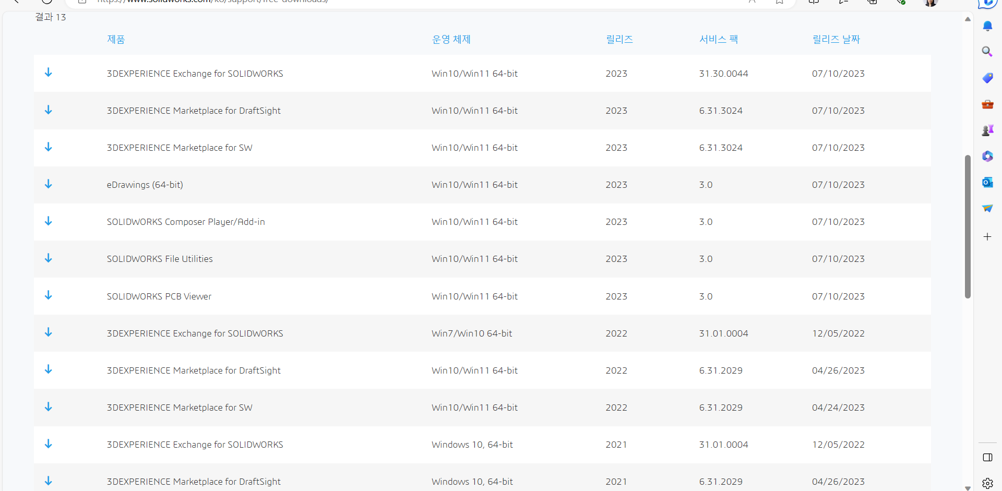
Task: Open the Edge sidebar search icon
Action: (x=987, y=52)
